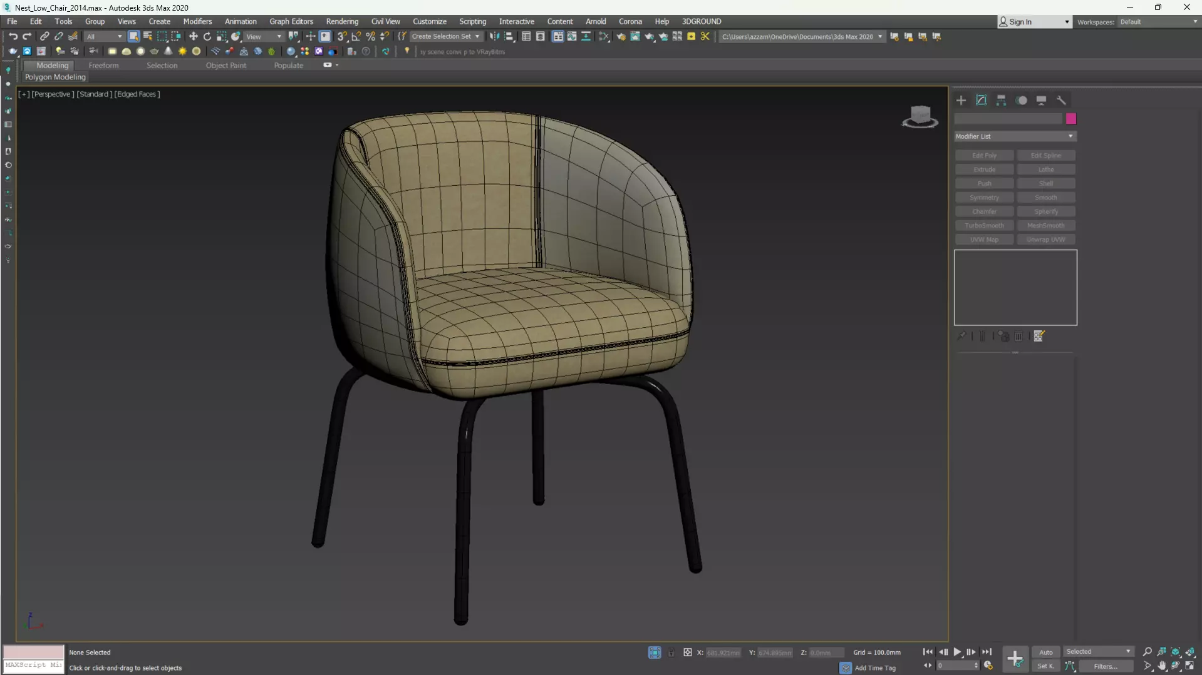This screenshot has width=1202, height=675.
Task: Open the Motion tab in command panel
Action: click(x=1022, y=100)
